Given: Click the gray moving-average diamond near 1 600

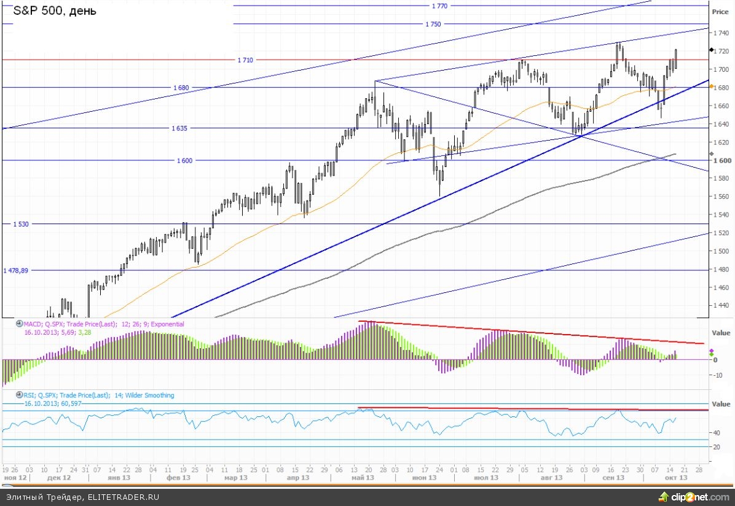Looking at the screenshot, I should click(x=711, y=154).
